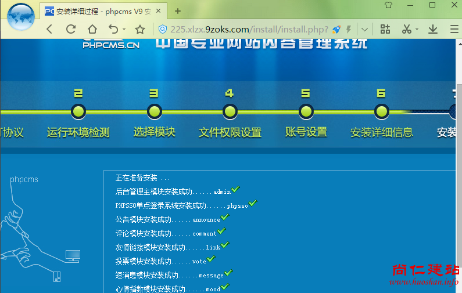Click the rocket speed-up icon
This screenshot has width=462, height=293.
pos(336,29)
